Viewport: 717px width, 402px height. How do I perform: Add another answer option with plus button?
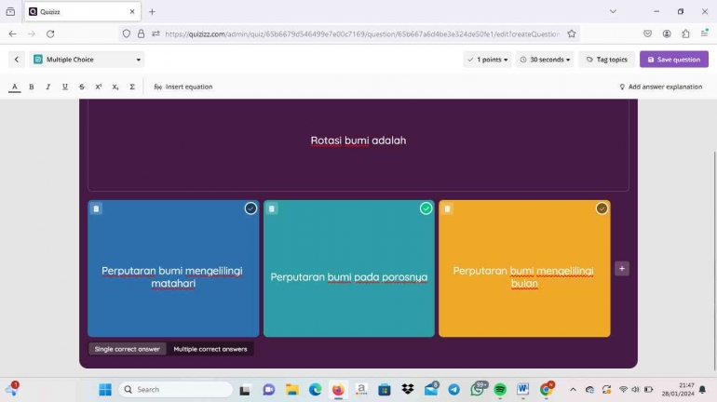pos(622,269)
